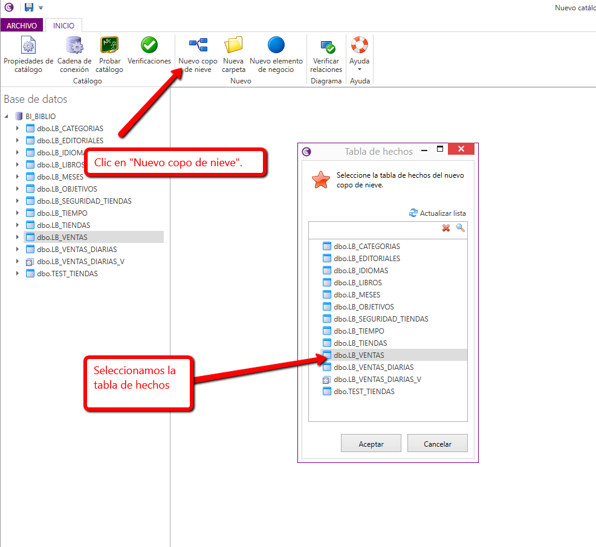Expand the dbo.LB_CATEGORIAS tree node
The image size is (596, 547).
pyautogui.click(x=18, y=129)
